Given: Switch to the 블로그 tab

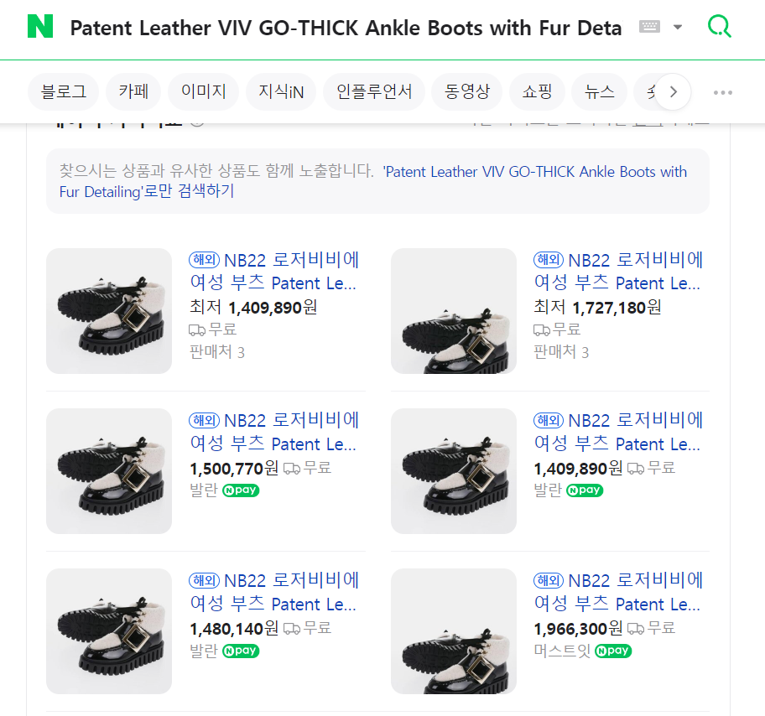Looking at the screenshot, I should (64, 92).
